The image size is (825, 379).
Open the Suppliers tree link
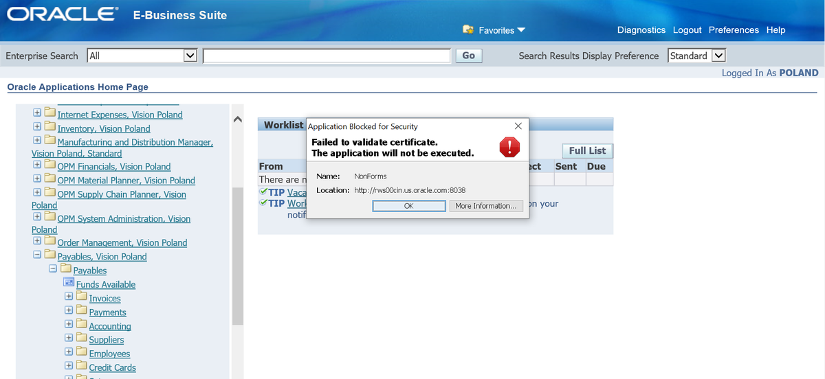pyautogui.click(x=107, y=340)
